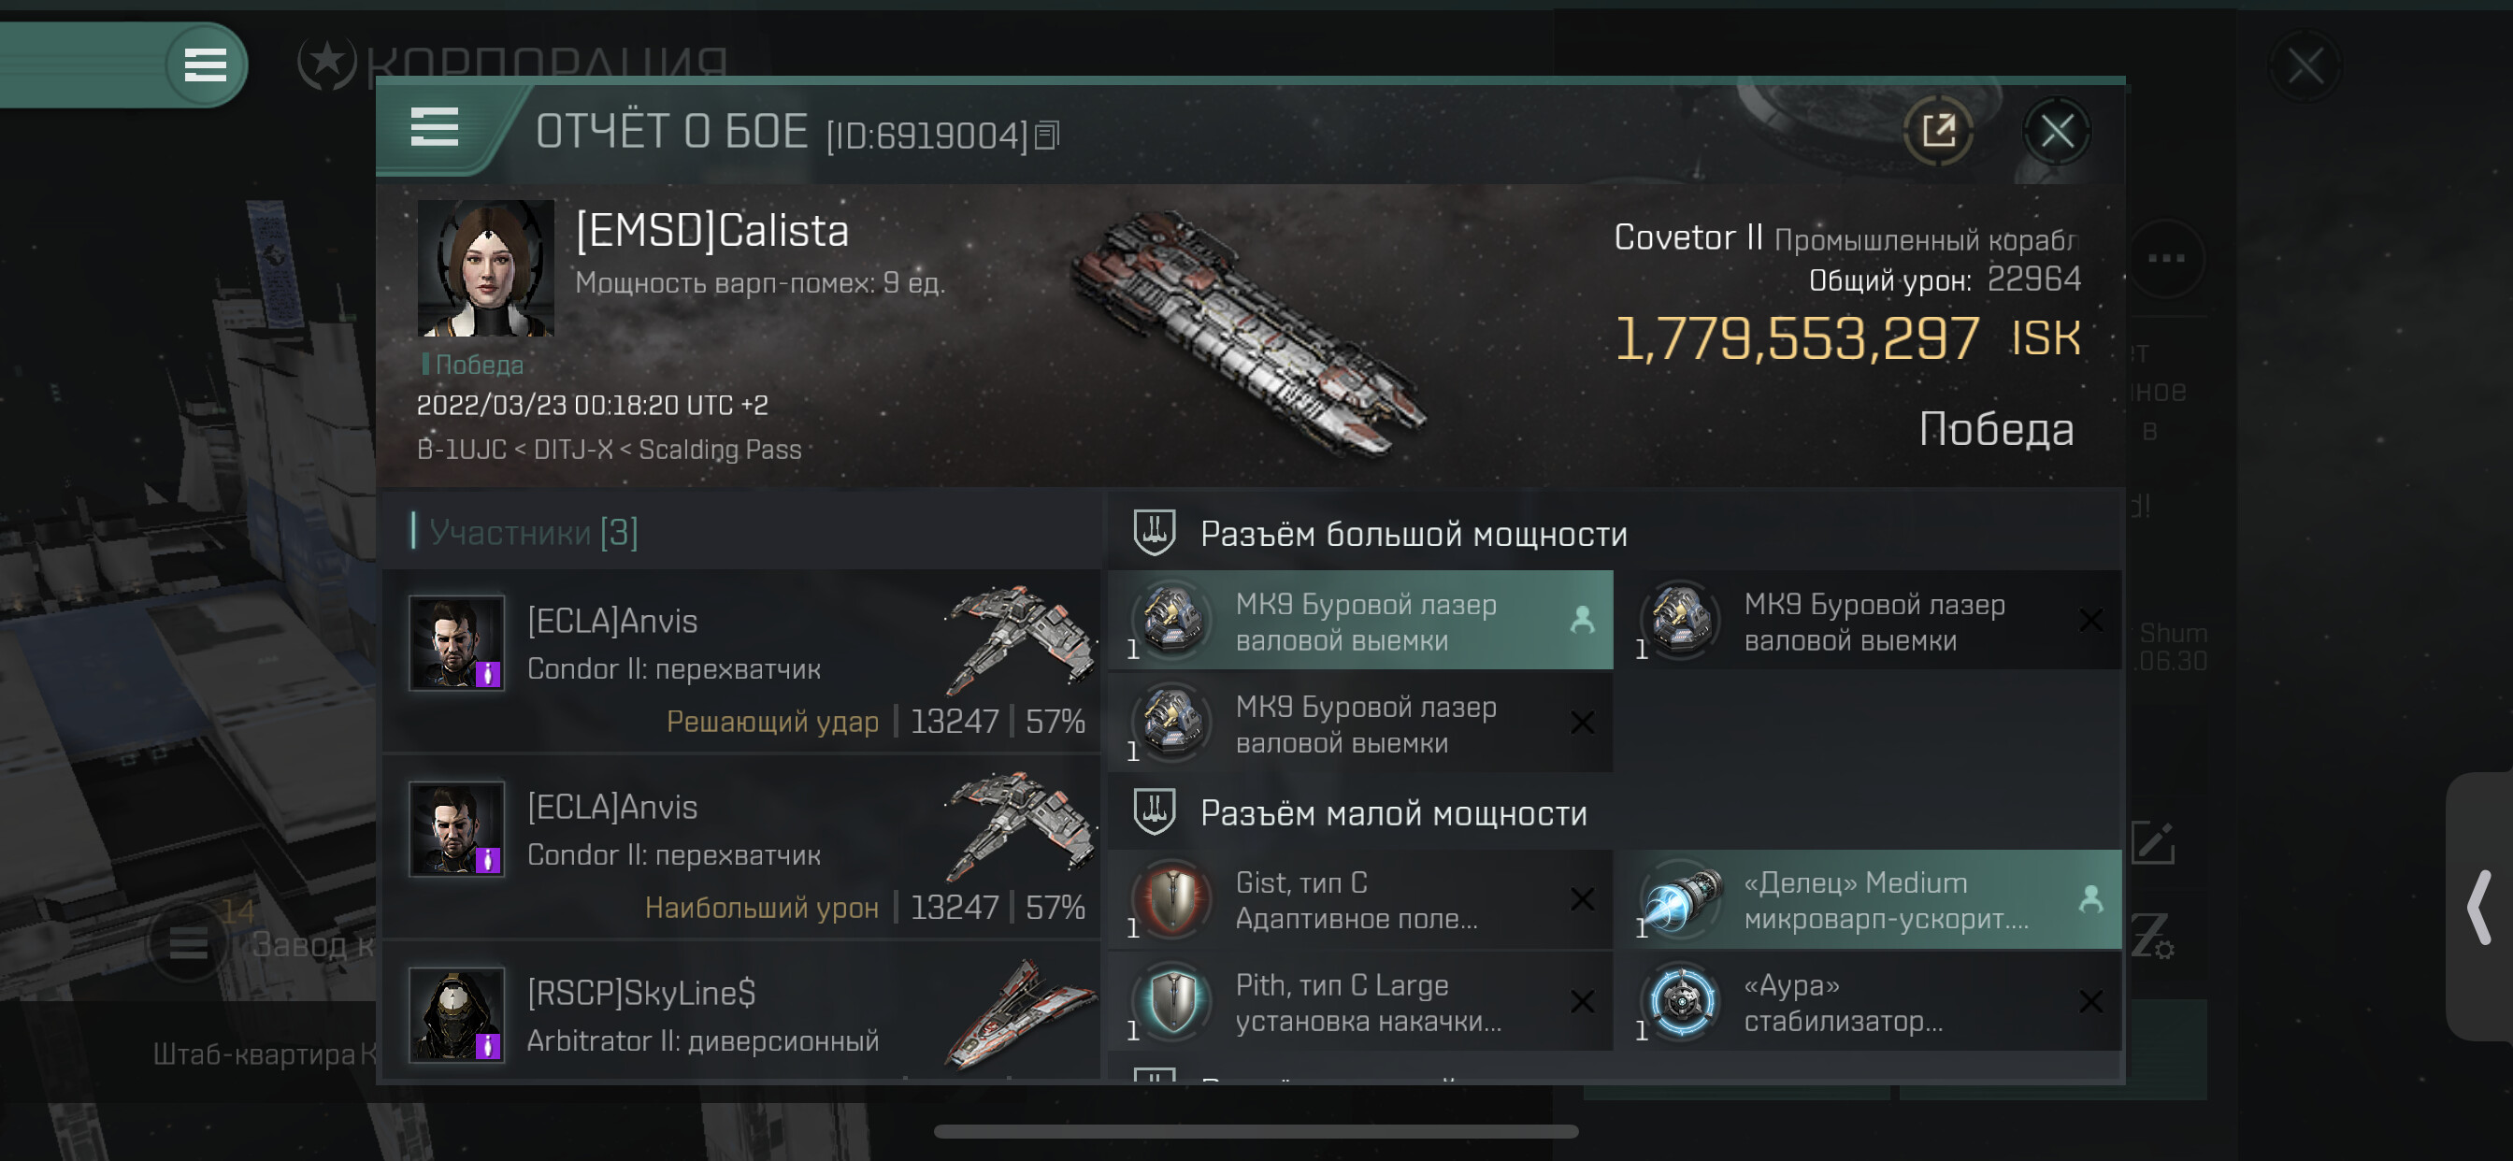
Task: Expand the side panel arrow on right edge
Action: click(2478, 908)
